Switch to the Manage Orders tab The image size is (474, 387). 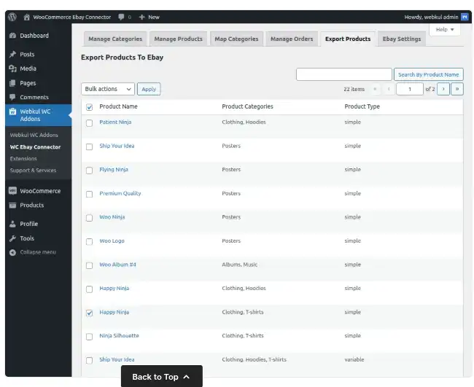[291, 39]
